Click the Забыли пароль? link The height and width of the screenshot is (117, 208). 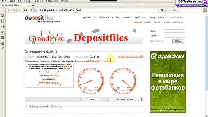156,41
